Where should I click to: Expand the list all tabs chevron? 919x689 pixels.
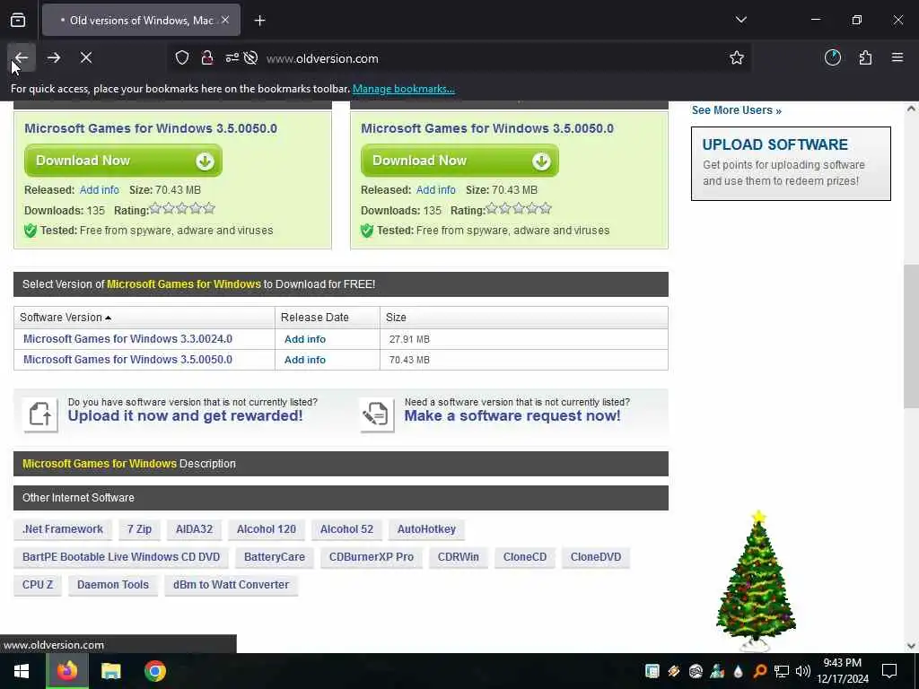coord(740,20)
